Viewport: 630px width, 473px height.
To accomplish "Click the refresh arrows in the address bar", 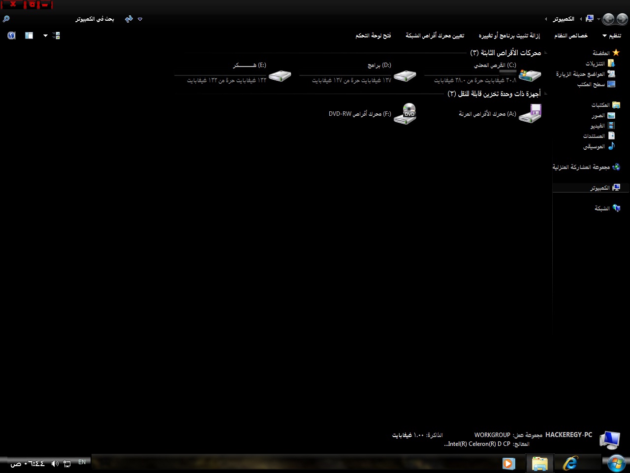I will pos(129,19).
